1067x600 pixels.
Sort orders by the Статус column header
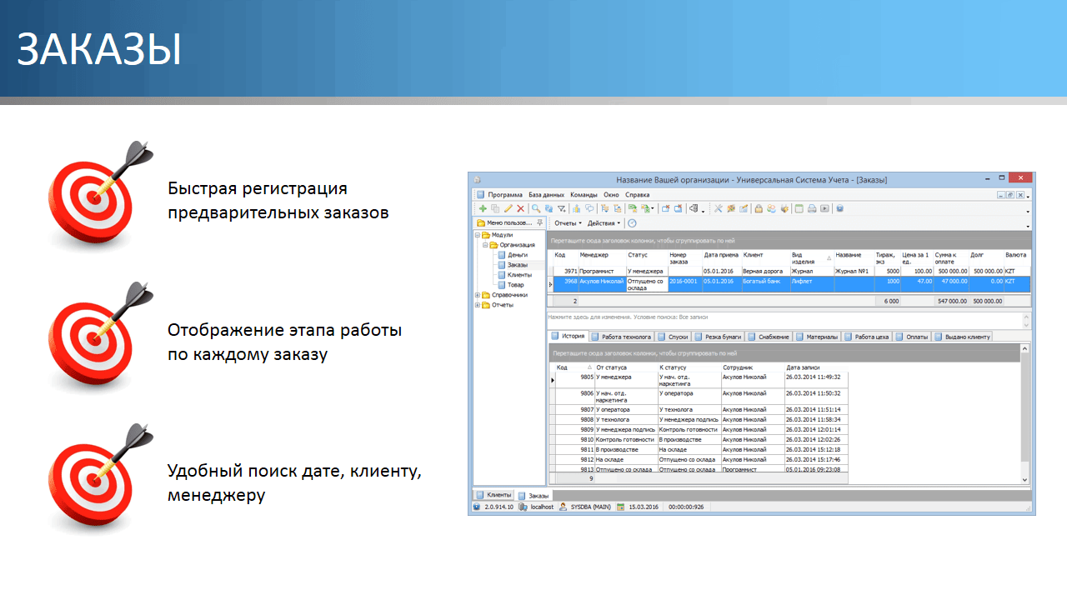[x=647, y=258]
